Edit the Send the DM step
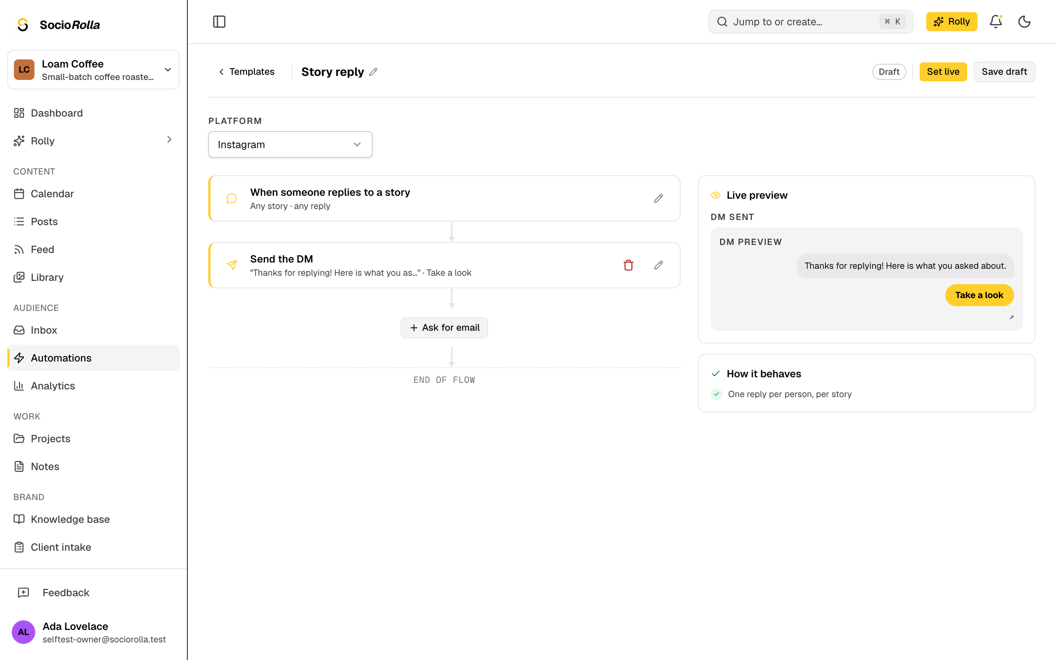Viewport: 1056px width, 660px height. coord(659,265)
